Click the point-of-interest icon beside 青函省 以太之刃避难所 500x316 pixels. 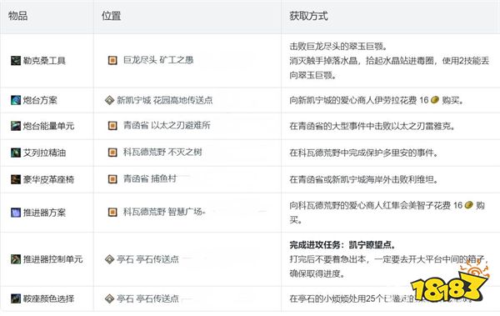tap(112, 125)
